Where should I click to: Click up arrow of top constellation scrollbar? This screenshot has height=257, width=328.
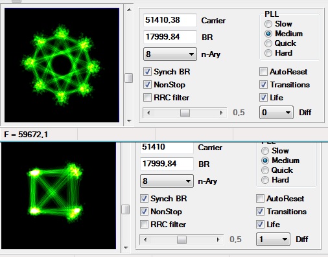tap(129, 10)
